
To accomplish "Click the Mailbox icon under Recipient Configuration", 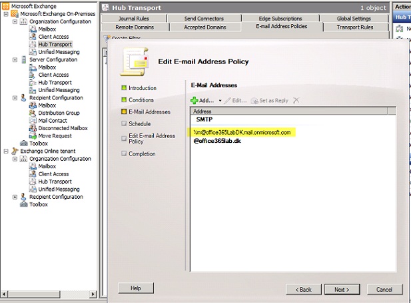I will click(x=33, y=105).
